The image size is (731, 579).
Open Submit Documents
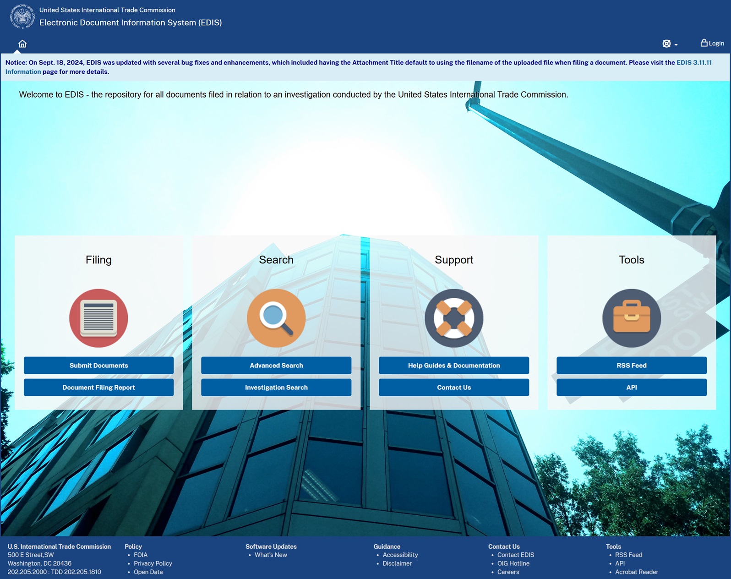click(98, 366)
